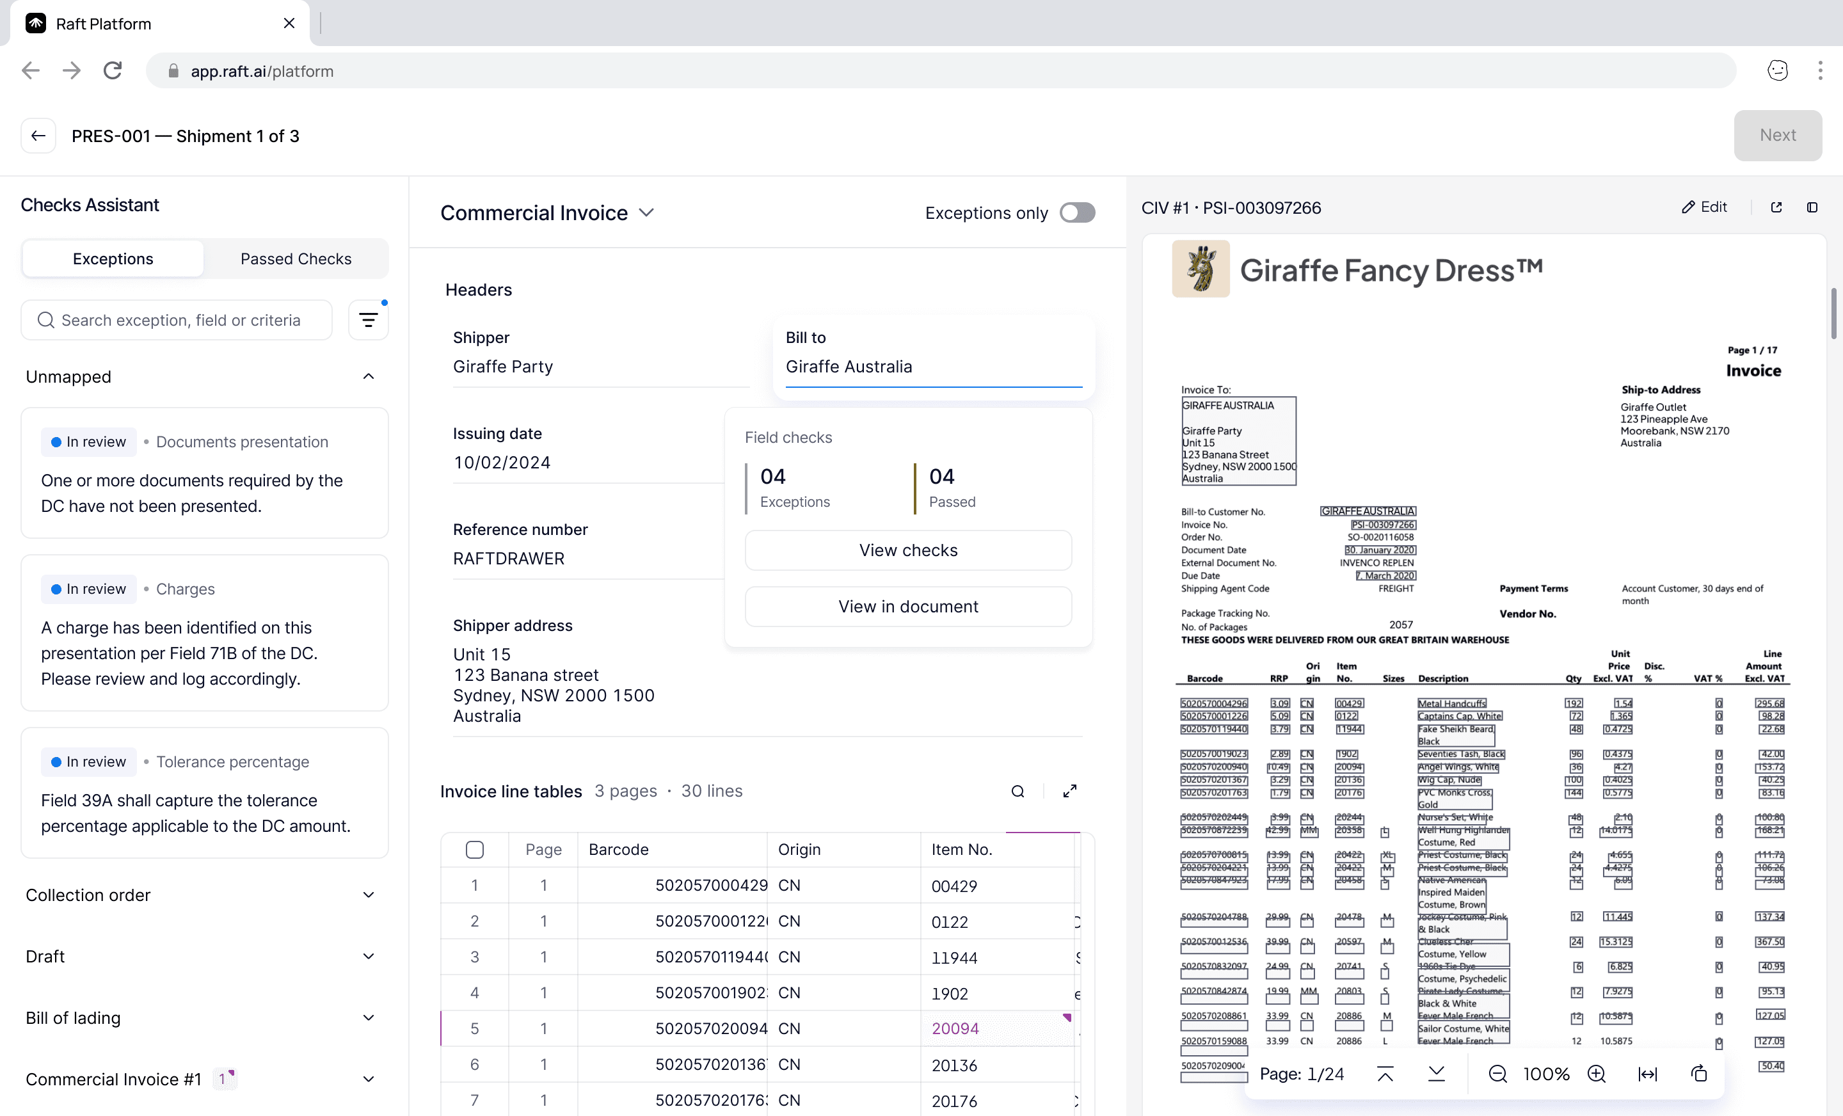Image resolution: width=1843 pixels, height=1116 pixels.
Task: Toggle the Exceptions only switch
Action: [x=1077, y=213]
